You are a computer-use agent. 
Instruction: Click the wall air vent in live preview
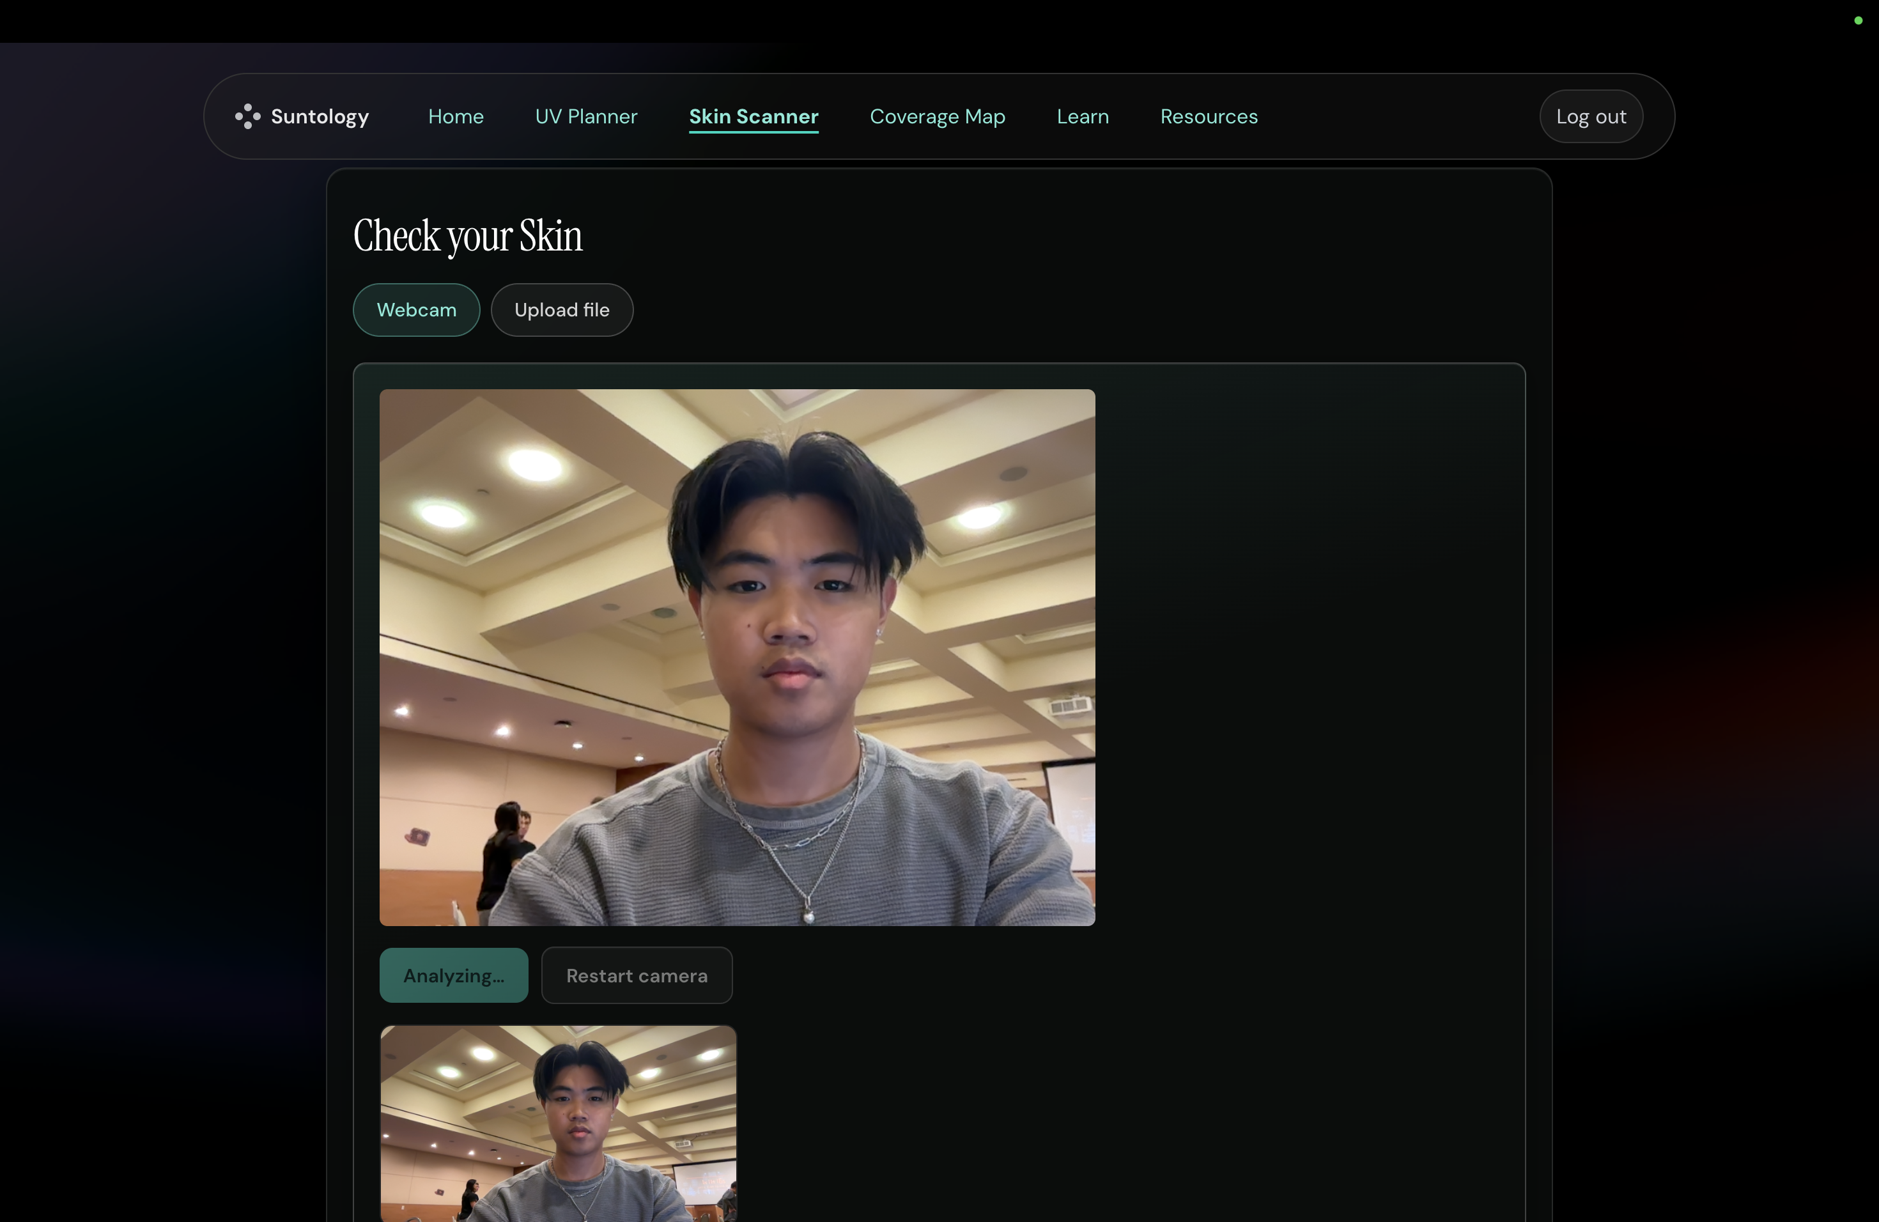1070,705
